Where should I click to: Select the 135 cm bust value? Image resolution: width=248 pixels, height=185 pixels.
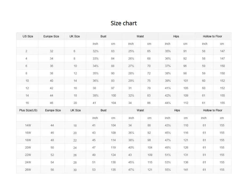coord(113,170)
